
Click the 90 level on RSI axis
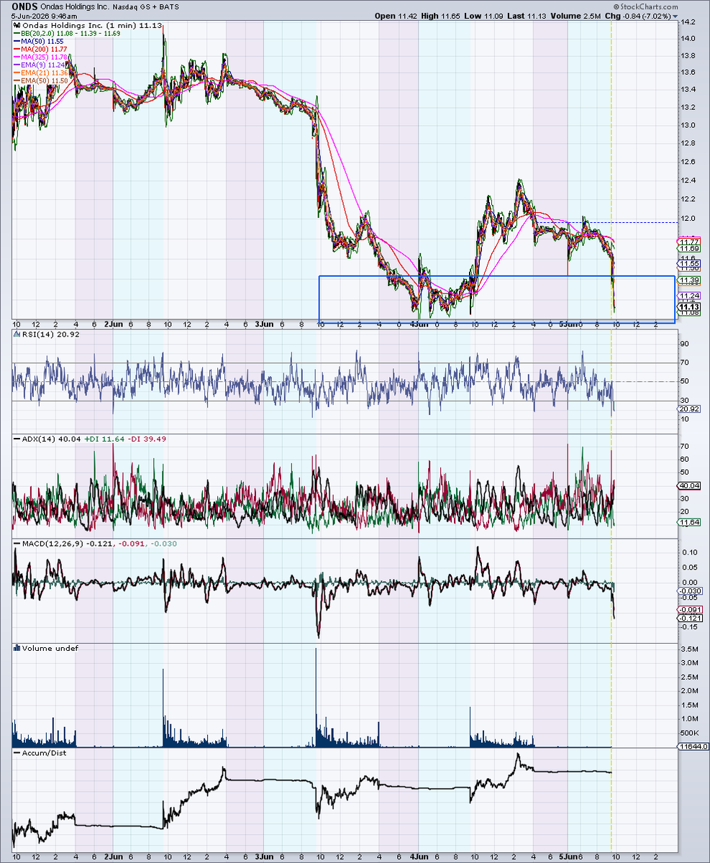coord(685,344)
